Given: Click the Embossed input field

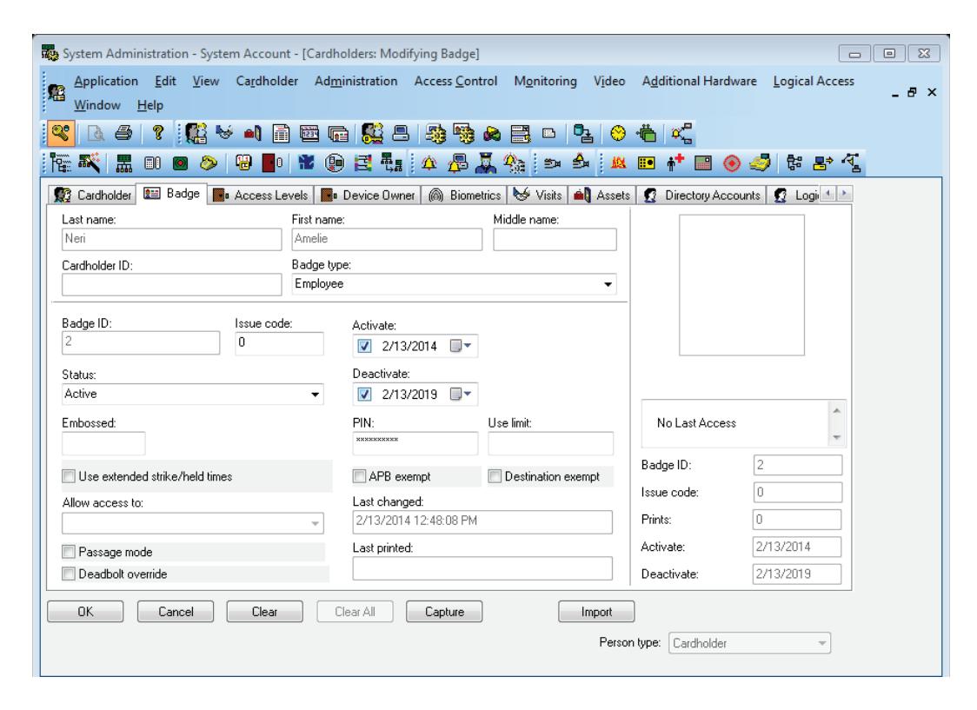Looking at the screenshot, I should point(103,443).
